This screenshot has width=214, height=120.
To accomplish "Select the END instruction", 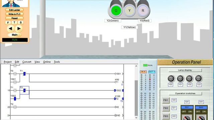I will click(119, 115).
